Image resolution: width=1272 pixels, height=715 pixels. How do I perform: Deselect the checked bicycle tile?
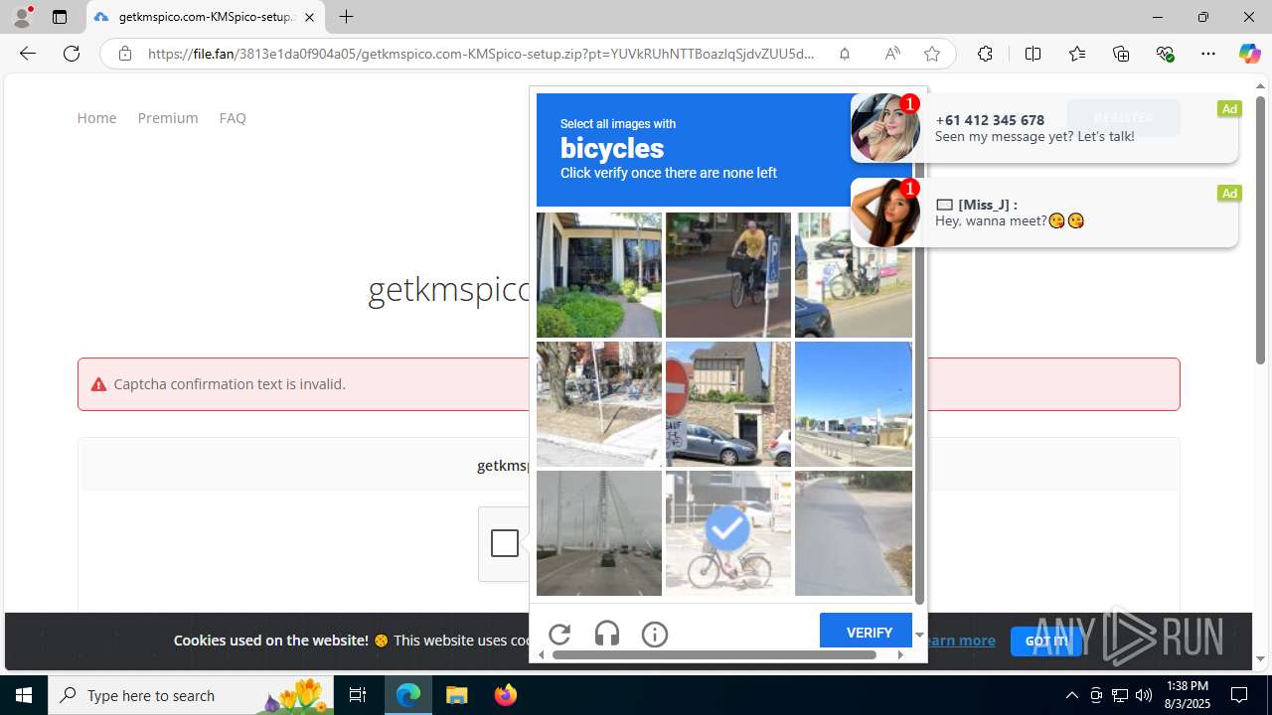(x=727, y=533)
